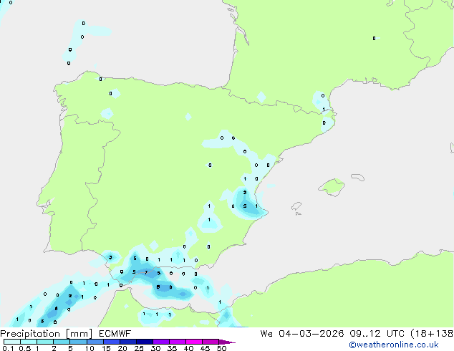Click the 'We 04-03-2026' forecast date text
This screenshot has width=454, height=351.
pyautogui.click(x=302, y=334)
